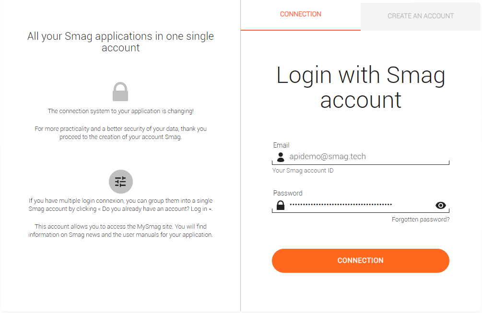Click the "Login with Smag account" heading
The width and height of the screenshot is (482, 313).
click(x=361, y=88)
